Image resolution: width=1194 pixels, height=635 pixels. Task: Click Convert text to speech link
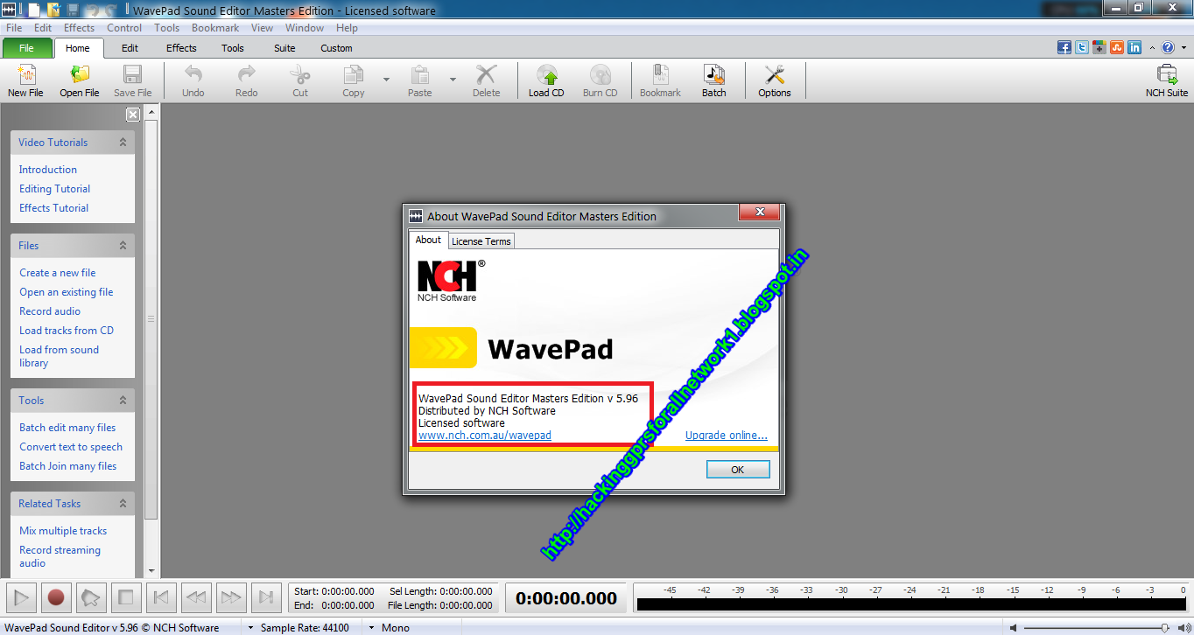[71, 447]
